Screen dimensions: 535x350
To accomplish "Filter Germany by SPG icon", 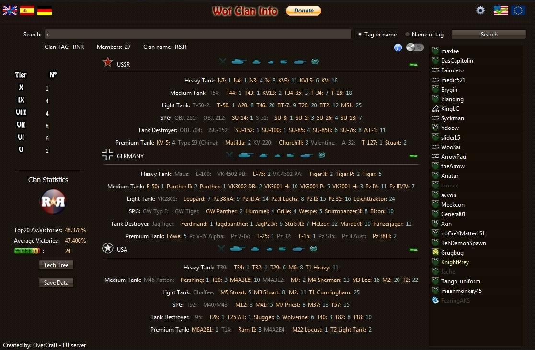I will pos(290,155).
